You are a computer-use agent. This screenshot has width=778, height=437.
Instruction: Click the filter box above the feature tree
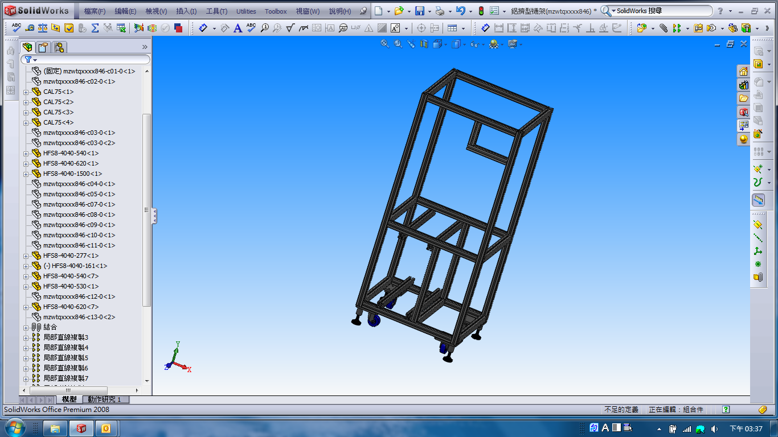[x=85, y=59]
